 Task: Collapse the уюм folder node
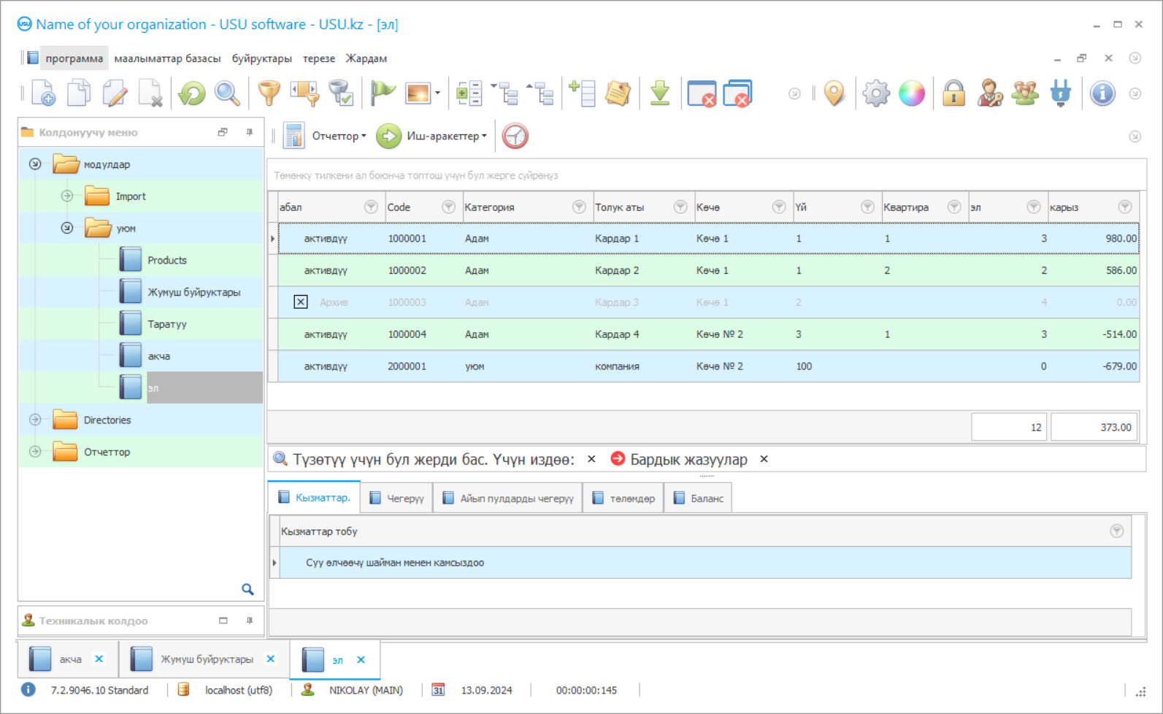67,228
